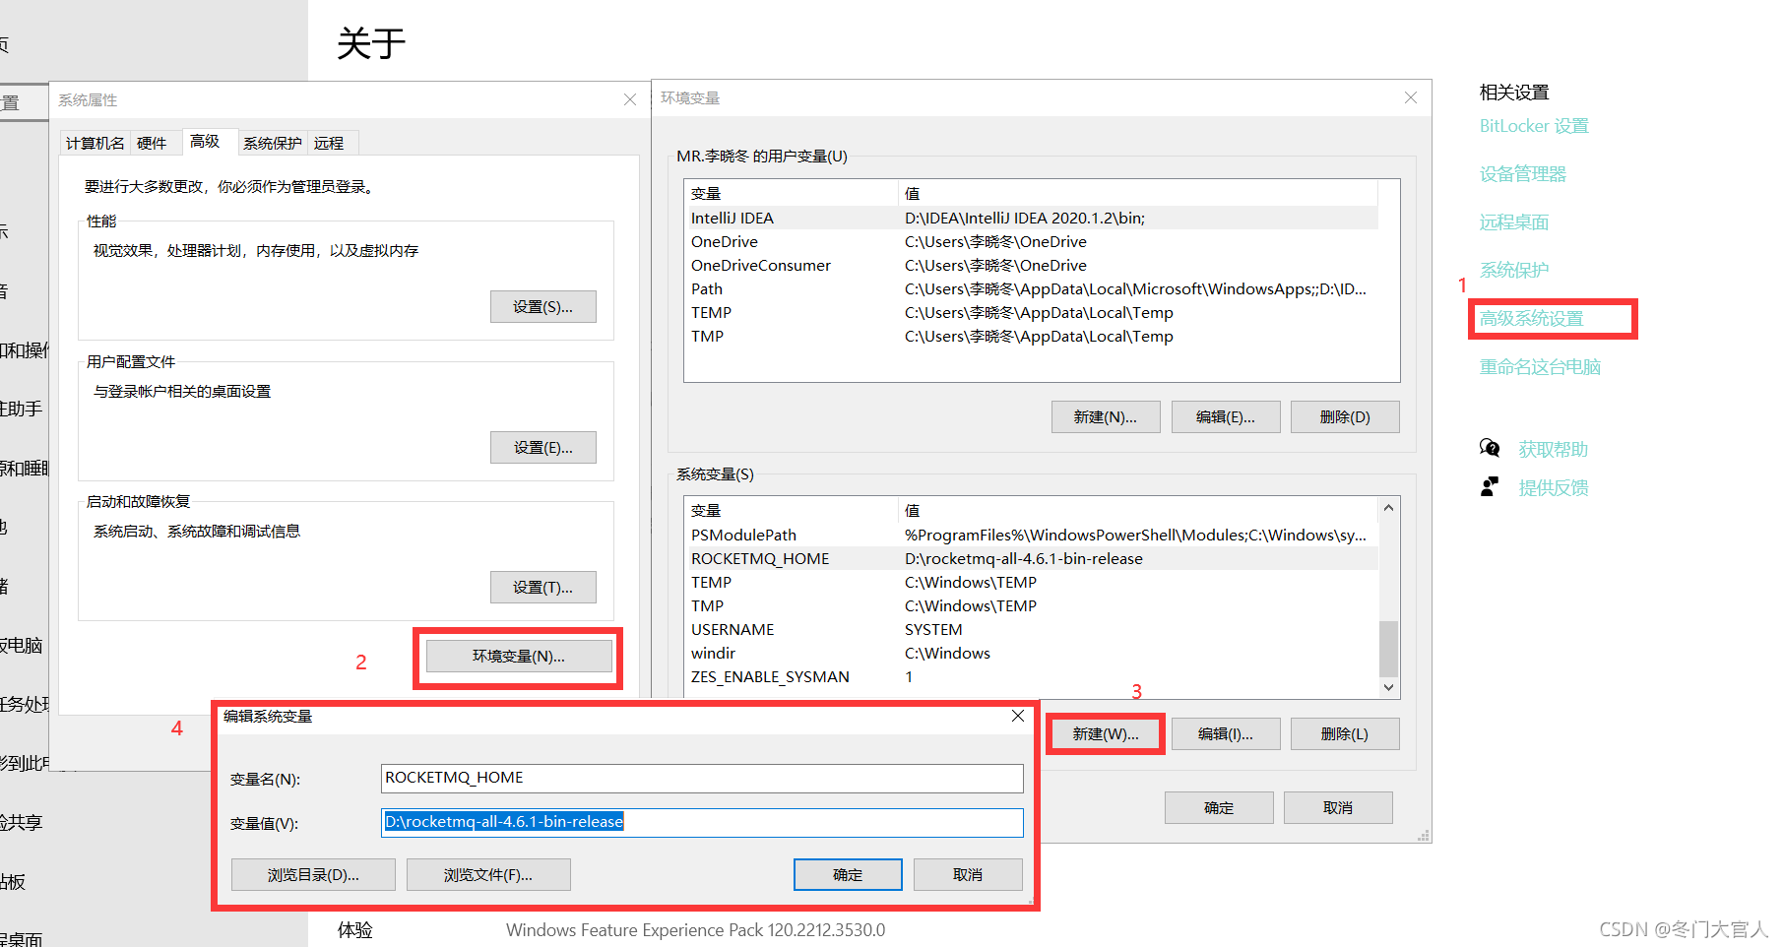This screenshot has width=1784, height=947.
Task: Open the 远程桌面 link
Action: [1514, 222]
